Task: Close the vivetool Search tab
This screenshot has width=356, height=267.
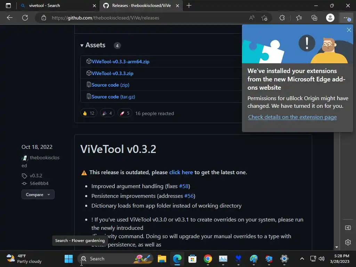Action: point(94,6)
